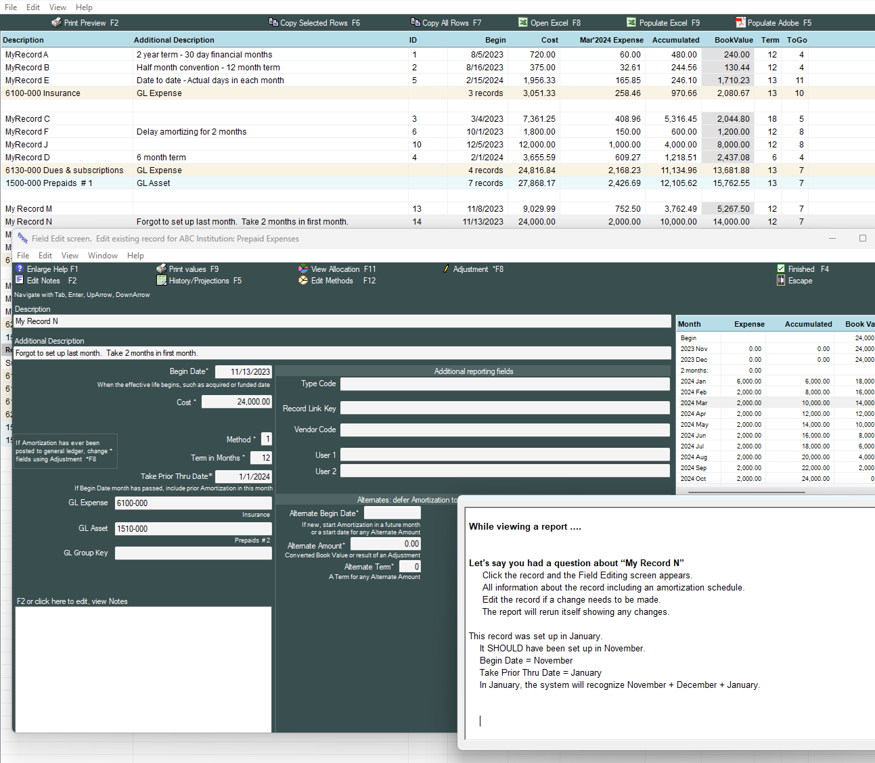875x763 pixels.
Task: Click the Type Code field
Action: pyautogui.click(x=505, y=384)
